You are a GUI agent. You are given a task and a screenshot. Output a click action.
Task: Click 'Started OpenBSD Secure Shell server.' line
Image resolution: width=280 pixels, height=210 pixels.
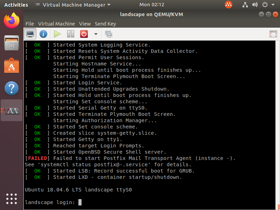(x=110, y=152)
